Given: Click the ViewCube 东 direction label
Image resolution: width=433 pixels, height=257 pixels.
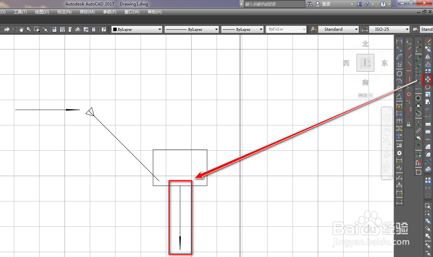Looking at the screenshot, I should coord(385,63).
